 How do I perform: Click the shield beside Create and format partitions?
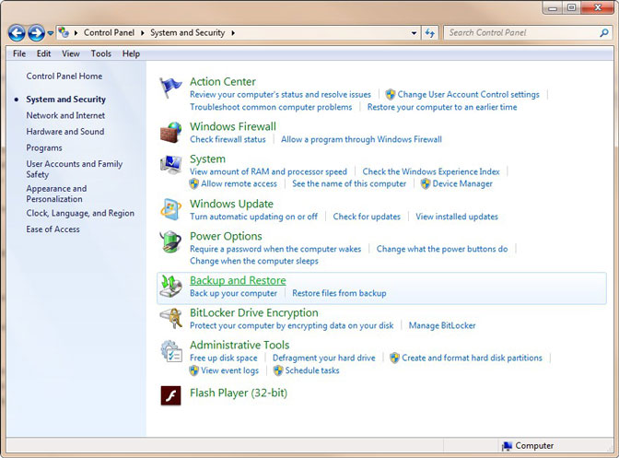tap(394, 358)
